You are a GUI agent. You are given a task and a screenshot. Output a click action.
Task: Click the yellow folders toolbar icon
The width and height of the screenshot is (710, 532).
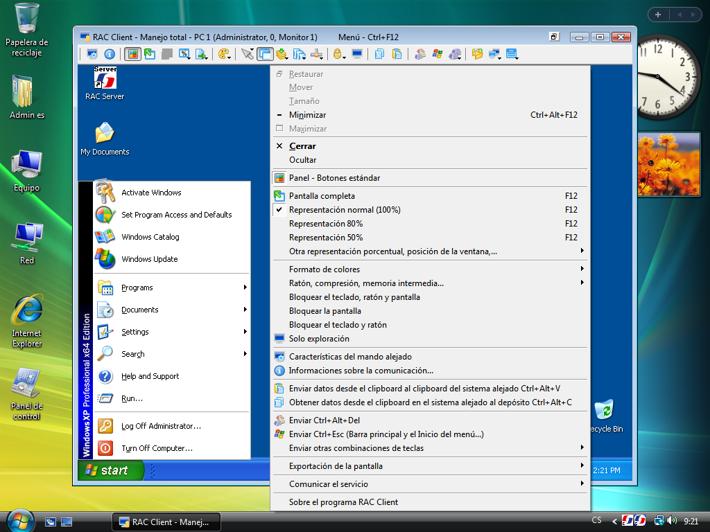point(477,54)
